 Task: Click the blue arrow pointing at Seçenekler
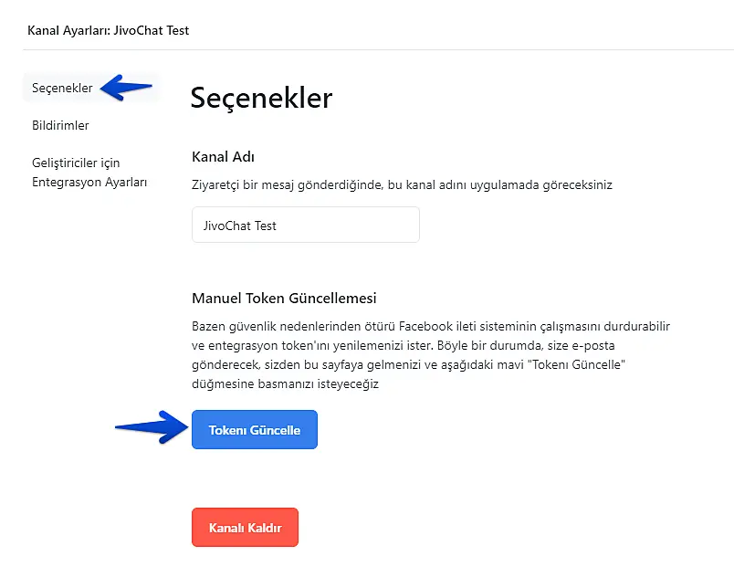point(127,88)
